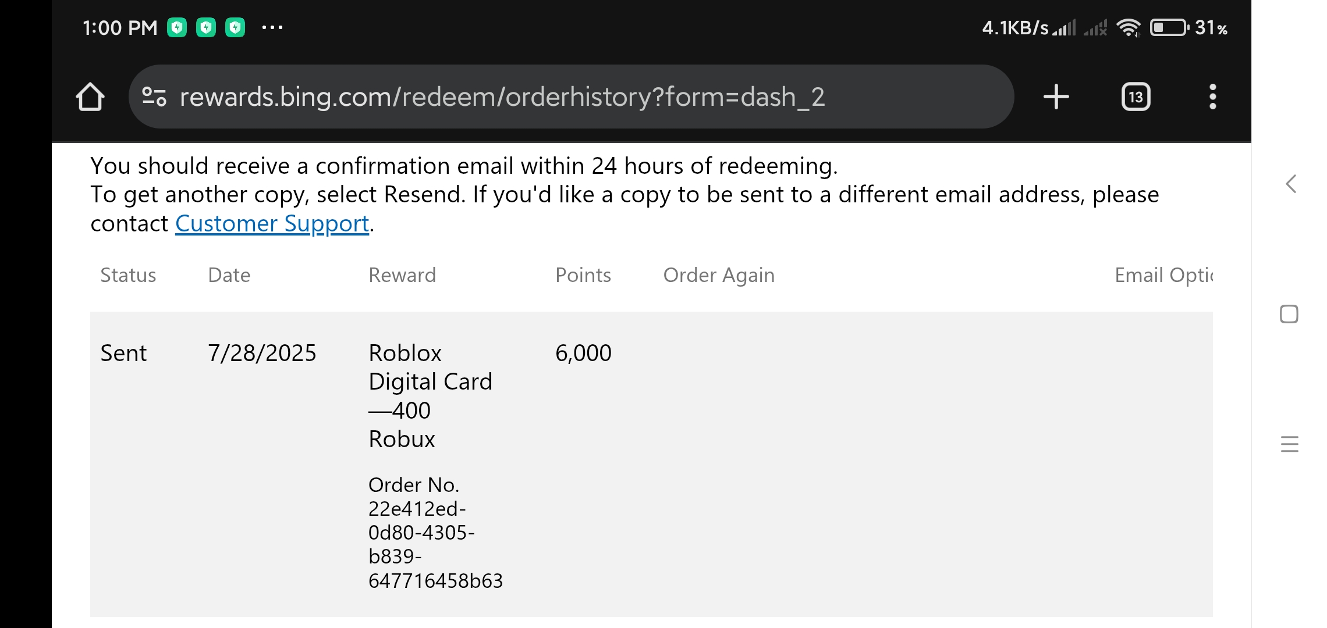Open the browser home page icon

click(91, 97)
